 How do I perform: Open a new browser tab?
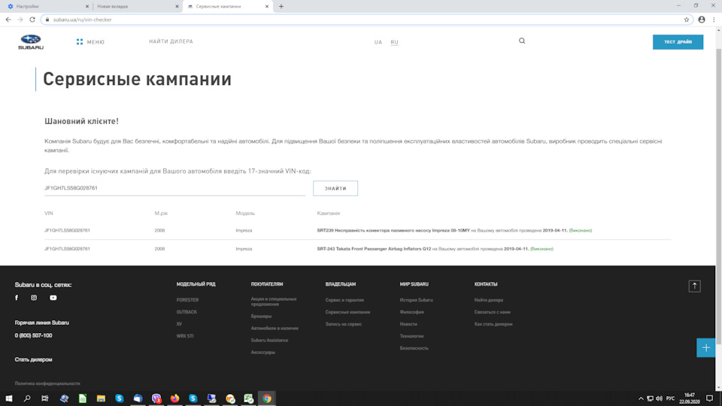(x=281, y=7)
